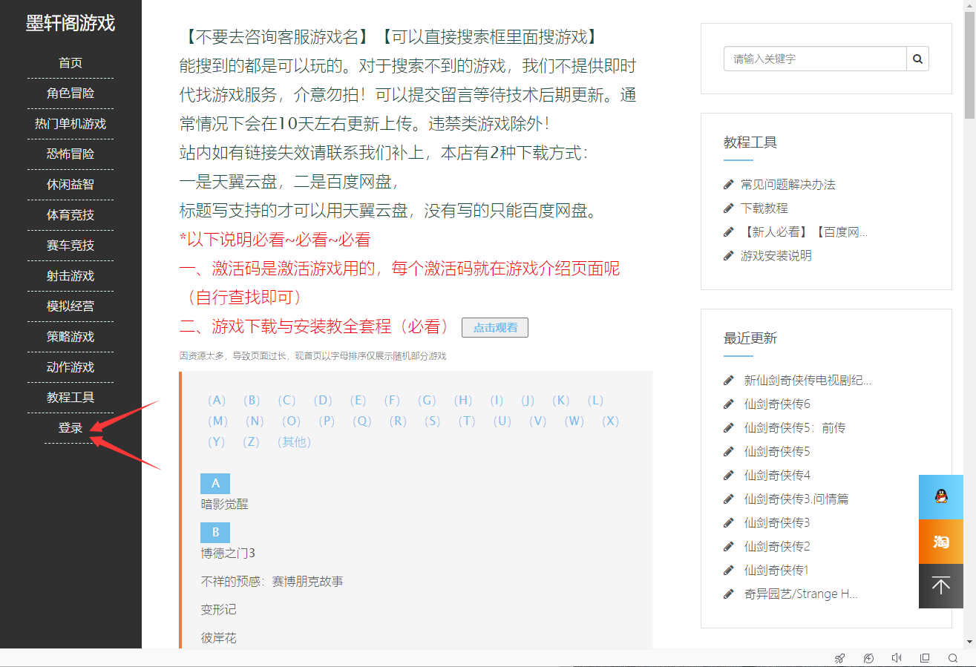976x667 pixels.
Task: Jump to letter (S) in alphabet index
Action: [432, 421]
